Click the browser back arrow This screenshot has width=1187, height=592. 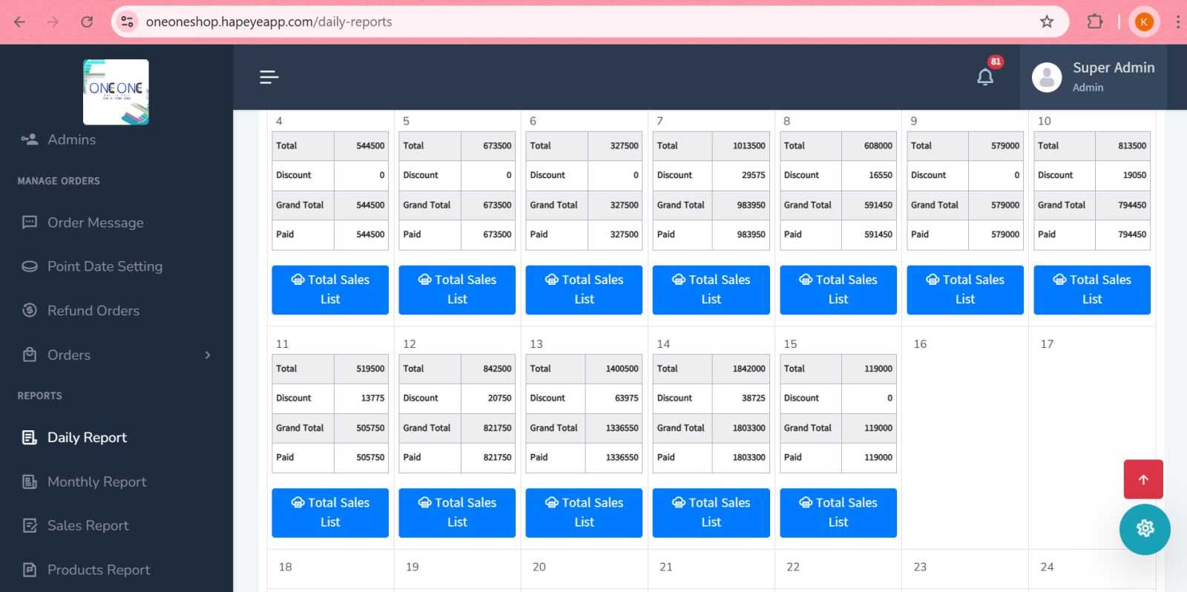[x=19, y=22]
